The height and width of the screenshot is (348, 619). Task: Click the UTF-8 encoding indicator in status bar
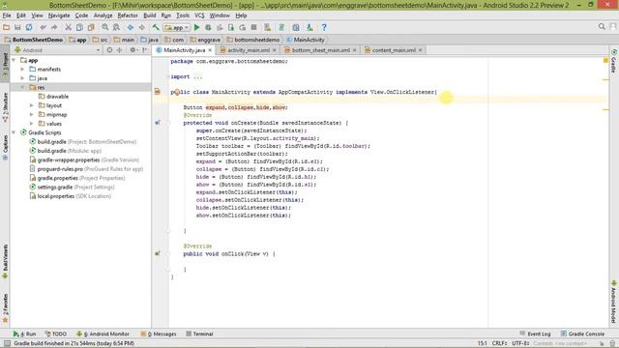click(x=520, y=343)
